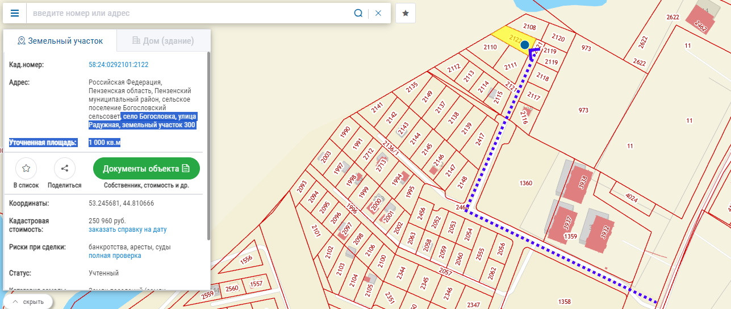The width and height of the screenshot is (731, 309).
Task: Click the Поделиться share icon
Action: [65, 169]
